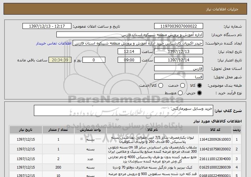
Task: Click the مایع سفید کننده item name in row 3
Action: pyautogui.click(x=153, y=159)
